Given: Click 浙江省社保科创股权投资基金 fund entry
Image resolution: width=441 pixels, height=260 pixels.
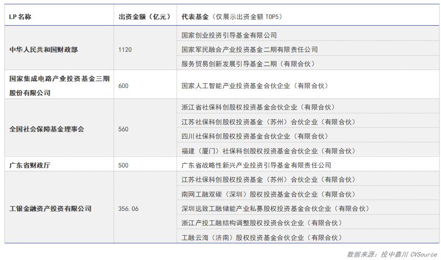Looking at the screenshot, I should click(258, 107).
